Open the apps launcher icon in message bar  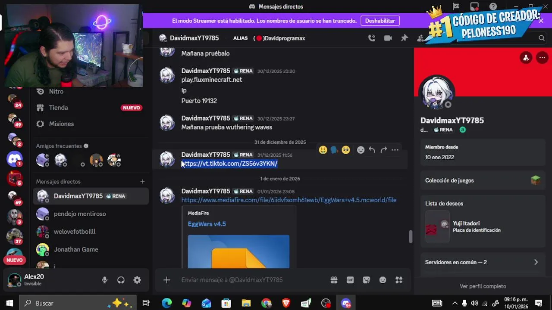(x=399, y=280)
